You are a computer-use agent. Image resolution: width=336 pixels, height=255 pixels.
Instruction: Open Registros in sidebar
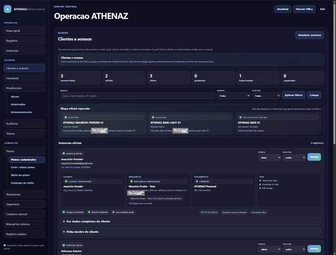click(24, 40)
